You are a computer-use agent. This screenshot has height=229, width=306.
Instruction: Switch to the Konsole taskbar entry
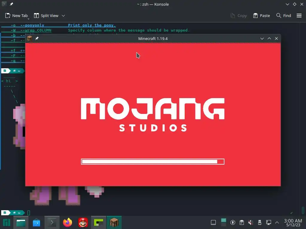[x=52, y=222]
